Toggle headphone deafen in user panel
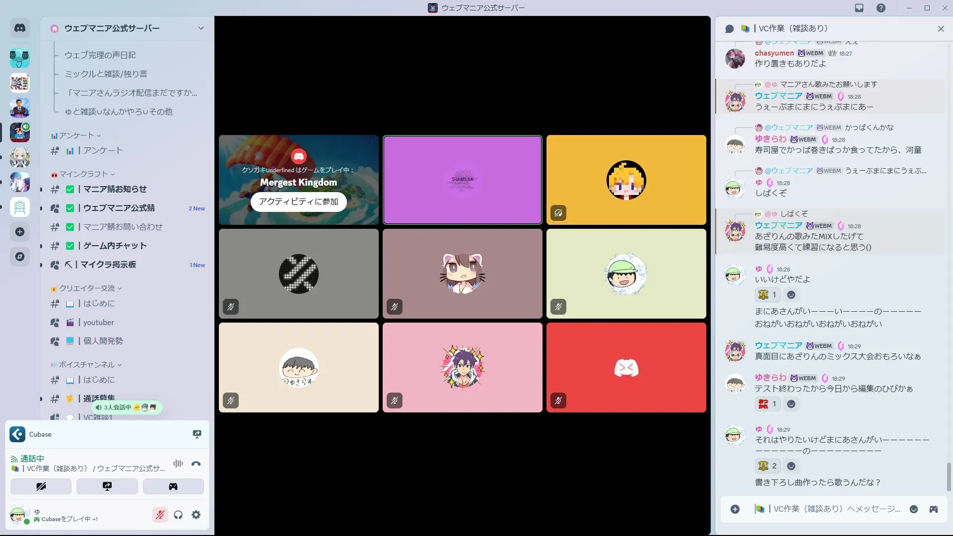 pyautogui.click(x=178, y=515)
